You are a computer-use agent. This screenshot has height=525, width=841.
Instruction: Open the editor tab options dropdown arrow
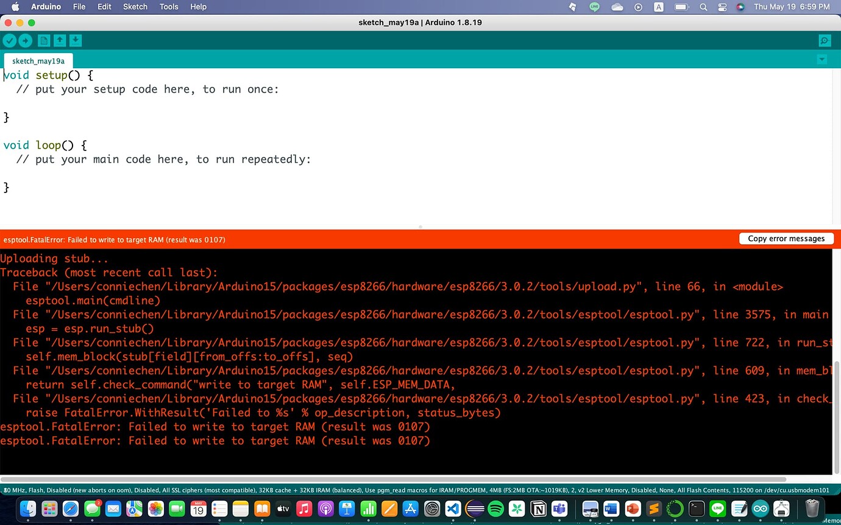pos(821,59)
